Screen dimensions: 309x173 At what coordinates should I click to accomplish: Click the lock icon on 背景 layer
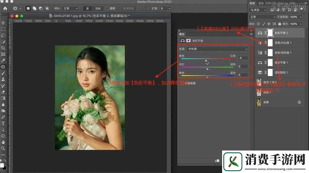pyautogui.click(x=299, y=102)
